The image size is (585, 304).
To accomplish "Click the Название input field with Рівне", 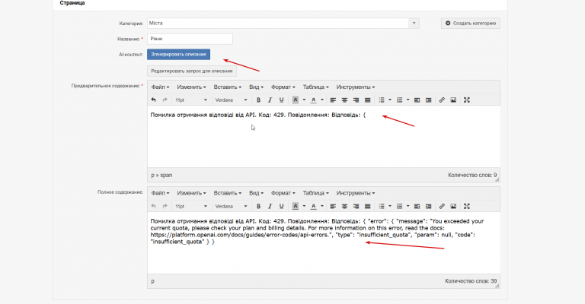I will [x=190, y=39].
